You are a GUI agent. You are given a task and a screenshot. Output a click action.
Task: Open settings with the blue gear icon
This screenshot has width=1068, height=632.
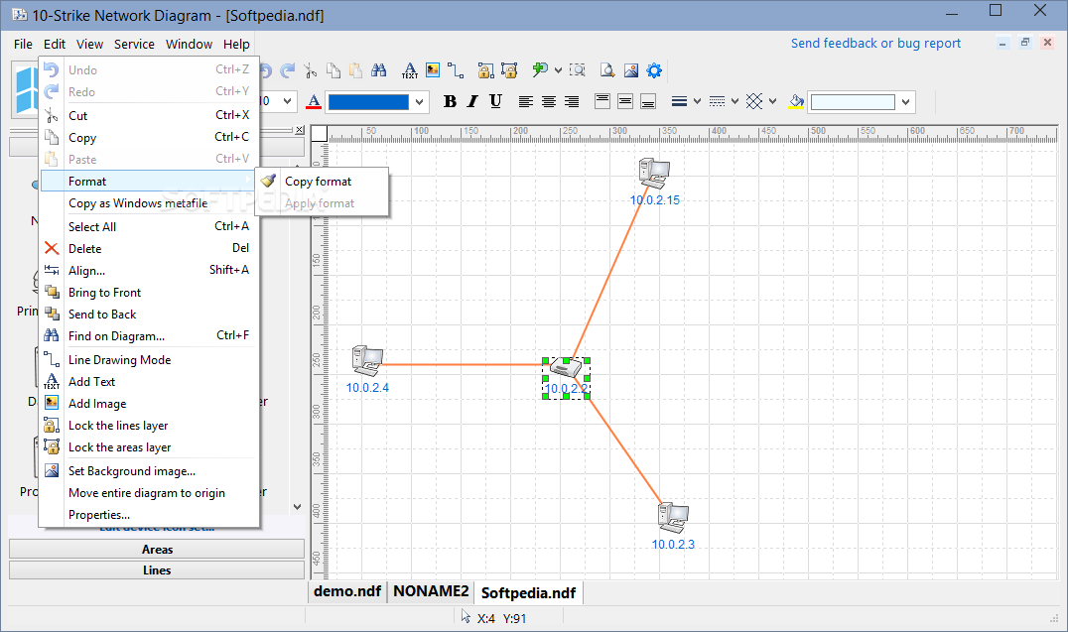pyautogui.click(x=654, y=70)
